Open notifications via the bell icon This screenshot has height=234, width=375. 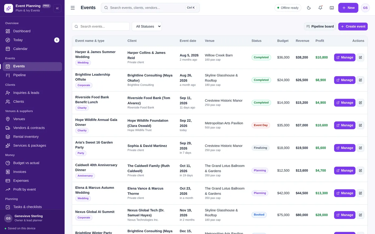click(x=320, y=8)
